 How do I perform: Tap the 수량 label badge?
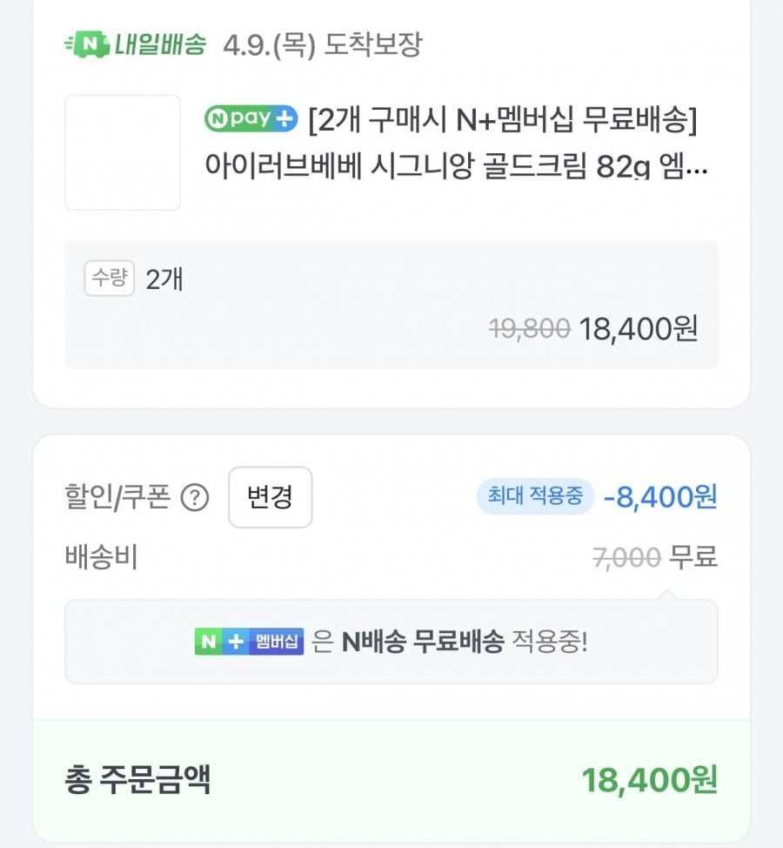[109, 279]
